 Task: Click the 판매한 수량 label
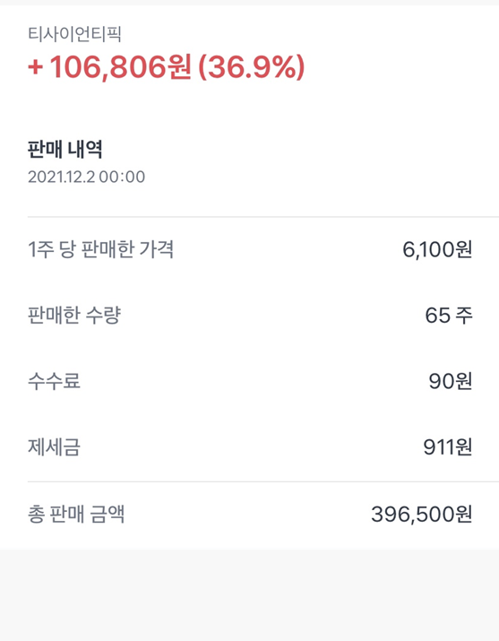click(74, 316)
